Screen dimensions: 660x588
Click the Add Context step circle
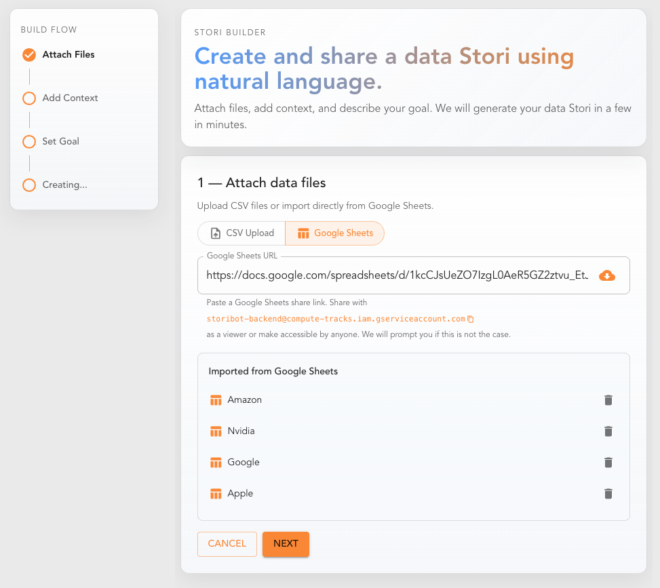click(29, 98)
